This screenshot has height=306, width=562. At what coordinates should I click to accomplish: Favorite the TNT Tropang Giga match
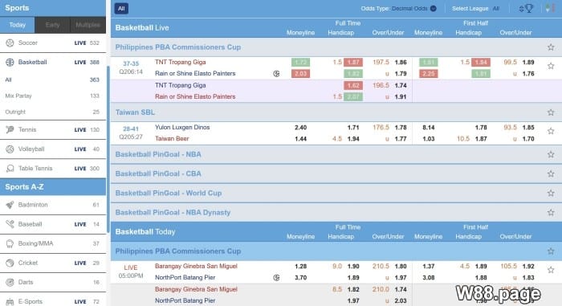tap(551, 66)
